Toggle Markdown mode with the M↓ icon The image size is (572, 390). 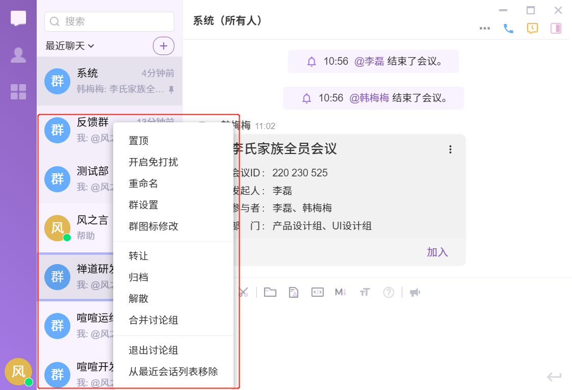tap(341, 292)
